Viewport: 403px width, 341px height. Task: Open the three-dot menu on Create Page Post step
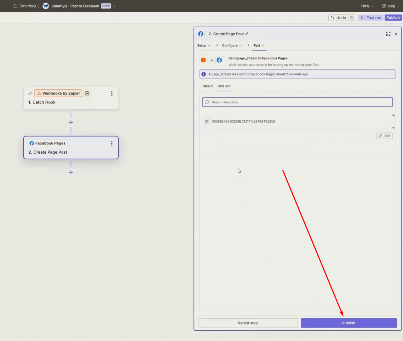click(111, 143)
